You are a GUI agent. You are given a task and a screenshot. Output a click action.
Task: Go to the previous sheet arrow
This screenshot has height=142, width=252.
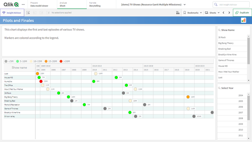[x=224, y=12]
